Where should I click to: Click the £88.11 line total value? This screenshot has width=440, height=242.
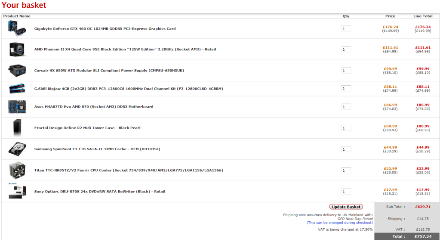423,87
